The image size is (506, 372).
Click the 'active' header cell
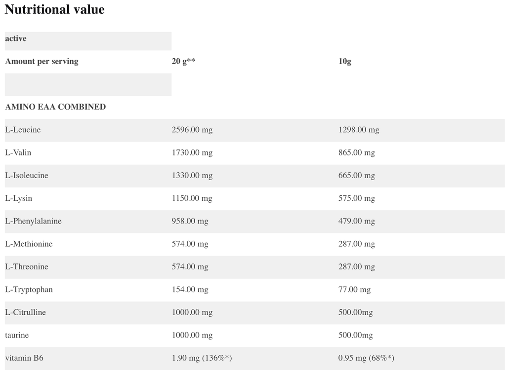[16, 38]
